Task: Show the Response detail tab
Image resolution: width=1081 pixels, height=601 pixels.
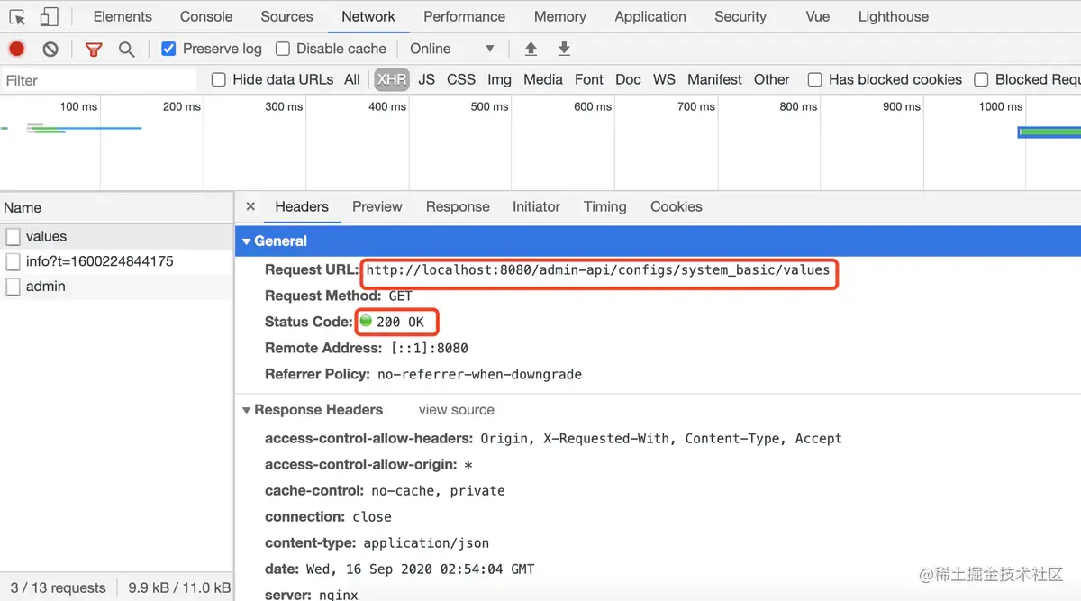Action: 458,206
